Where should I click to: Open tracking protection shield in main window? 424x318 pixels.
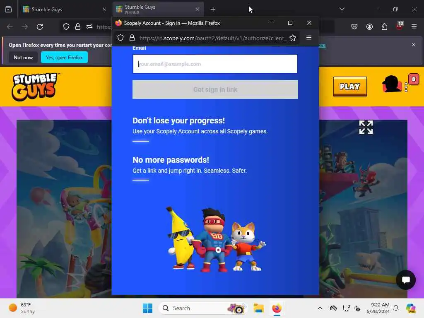tap(66, 27)
